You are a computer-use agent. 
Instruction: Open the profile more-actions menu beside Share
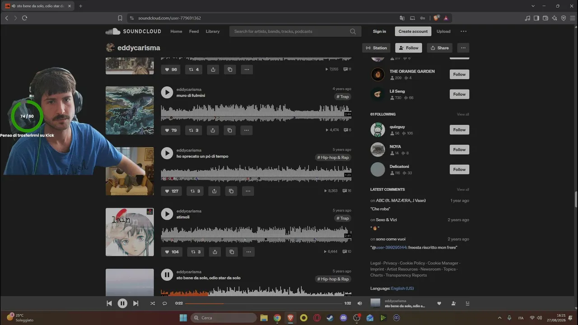(463, 48)
